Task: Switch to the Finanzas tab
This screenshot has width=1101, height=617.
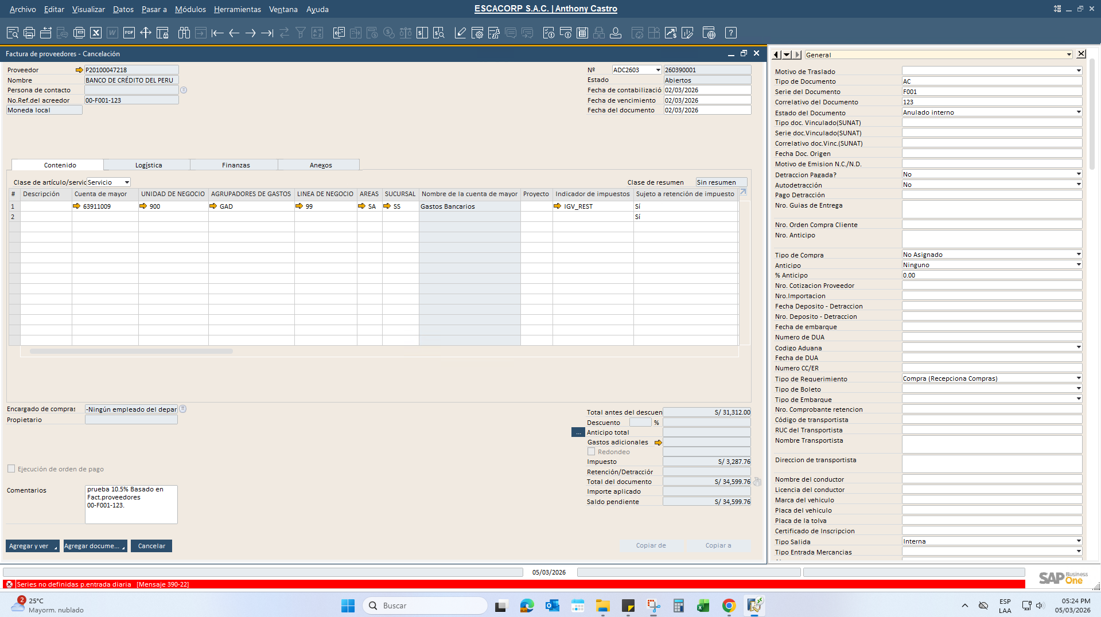Action: coord(236,165)
